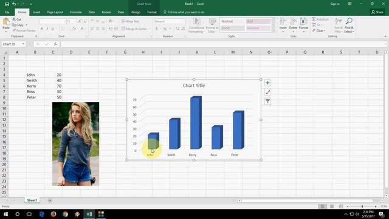Viewport: 389px width, 219px height.
Task: Switch to the chart Design tab
Action: [136, 12]
